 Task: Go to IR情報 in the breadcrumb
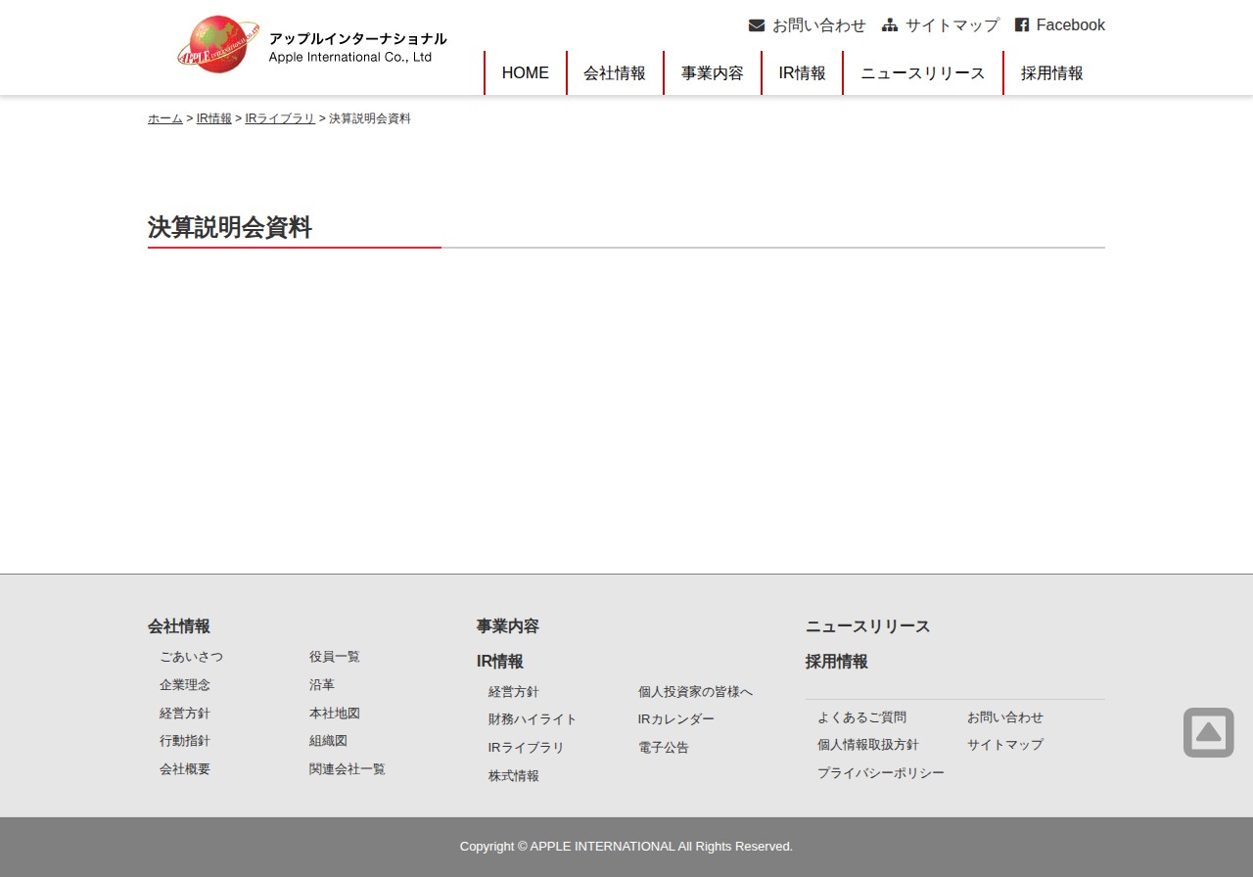214,118
